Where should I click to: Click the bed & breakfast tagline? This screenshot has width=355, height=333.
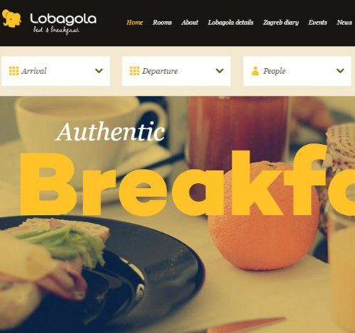(x=56, y=31)
